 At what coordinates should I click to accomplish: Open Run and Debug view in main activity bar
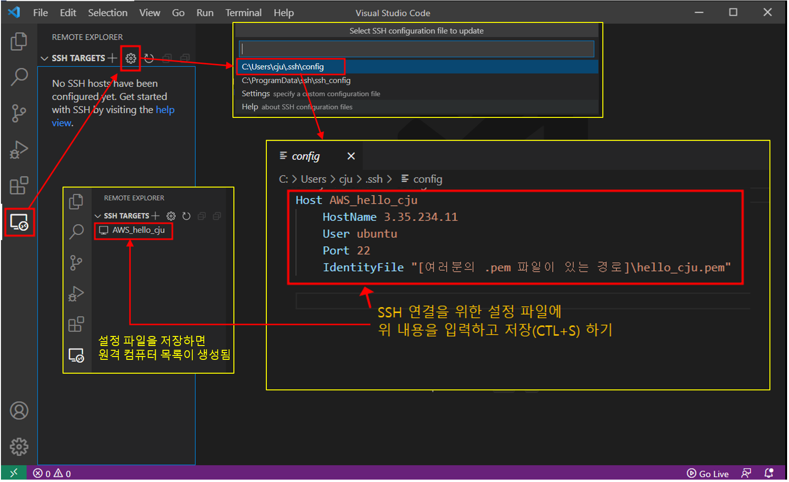(19, 150)
